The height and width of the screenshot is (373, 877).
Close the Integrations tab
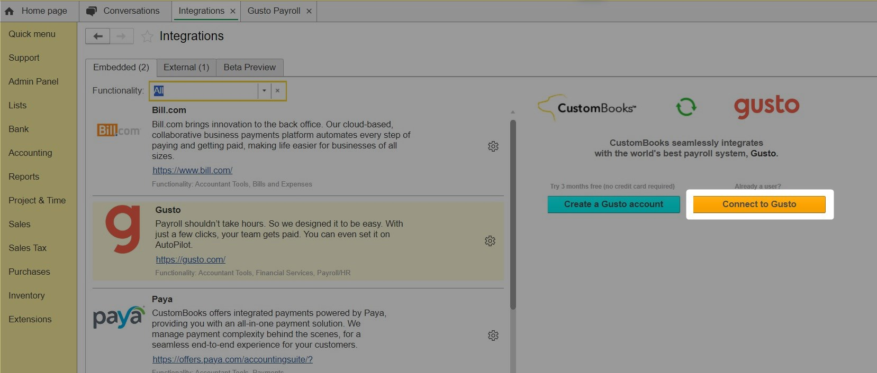pos(233,11)
